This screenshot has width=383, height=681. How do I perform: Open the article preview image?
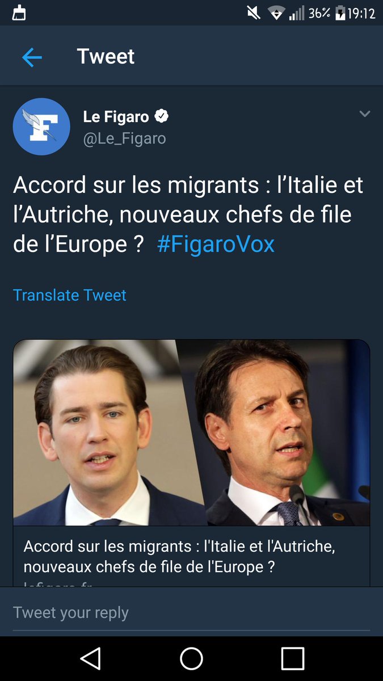(x=191, y=432)
